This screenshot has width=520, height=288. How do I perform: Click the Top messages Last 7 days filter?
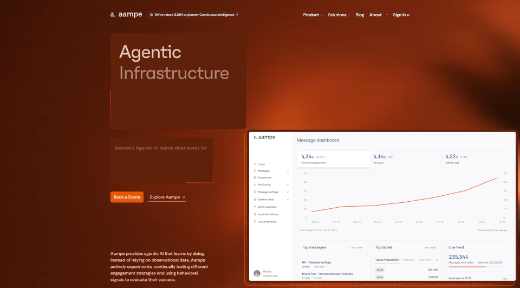click(x=356, y=248)
